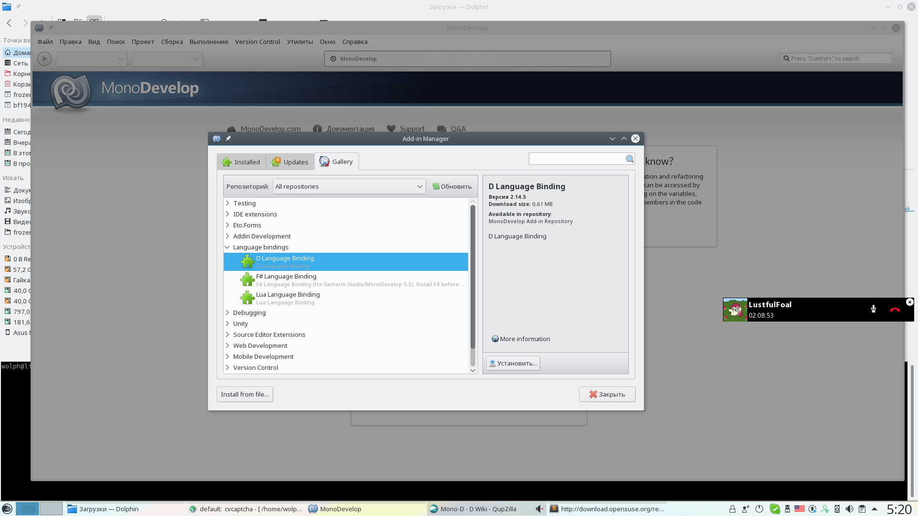Click the Refresh icon button labeled Обновить
The image size is (918, 516).
point(452,187)
